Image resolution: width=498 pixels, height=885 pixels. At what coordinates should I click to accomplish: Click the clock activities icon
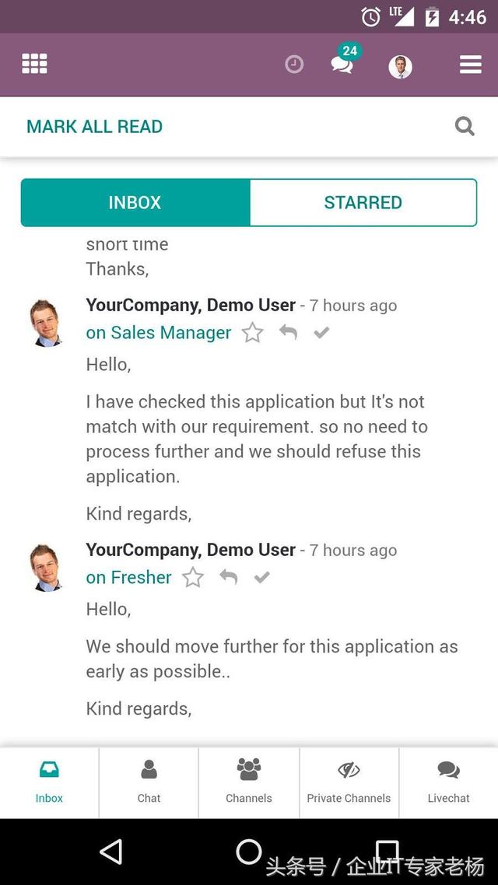pos(293,65)
